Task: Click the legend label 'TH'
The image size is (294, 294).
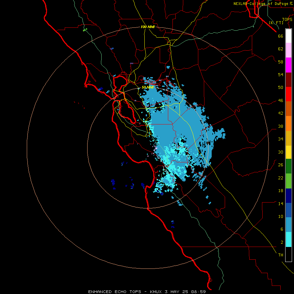Action: pyautogui.click(x=281, y=255)
